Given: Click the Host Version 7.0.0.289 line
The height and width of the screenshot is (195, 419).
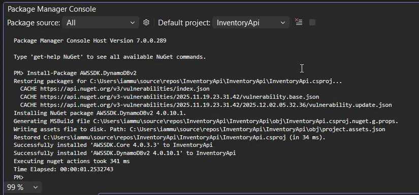Looking at the screenshot, I should (90, 41).
